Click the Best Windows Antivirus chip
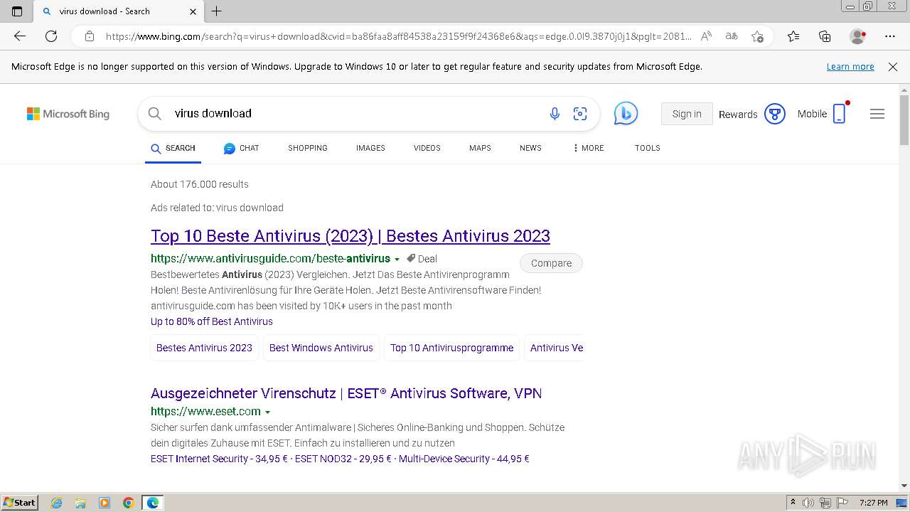The height and width of the screenshot is (512, 910). click(x=321, y=348)
